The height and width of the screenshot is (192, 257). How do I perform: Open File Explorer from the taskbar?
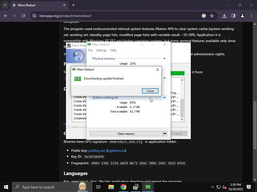(111, 187)
